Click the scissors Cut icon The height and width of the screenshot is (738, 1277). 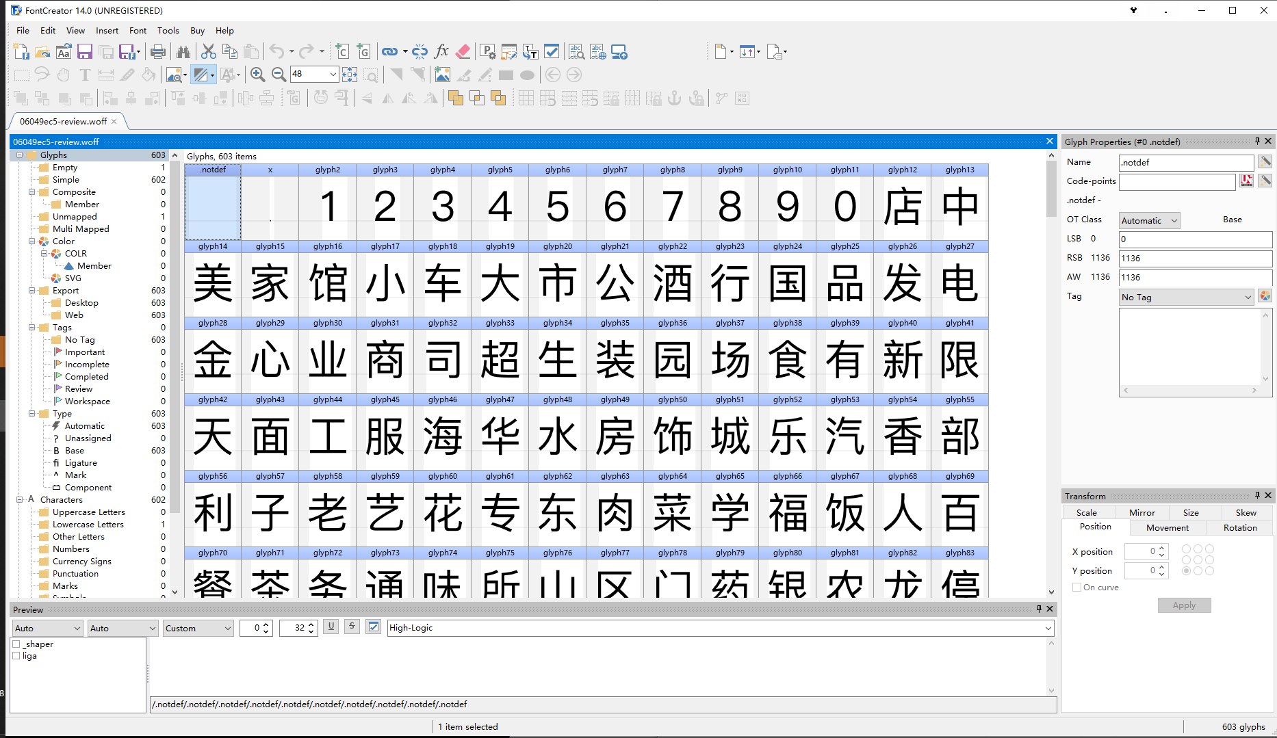pyautogui.click(x=209, y=52)
